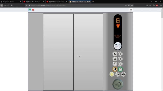The height and width of the screenshot is (91, 163).
Task: Click the scrollbar up arrow
Action: tap(162, 9)
